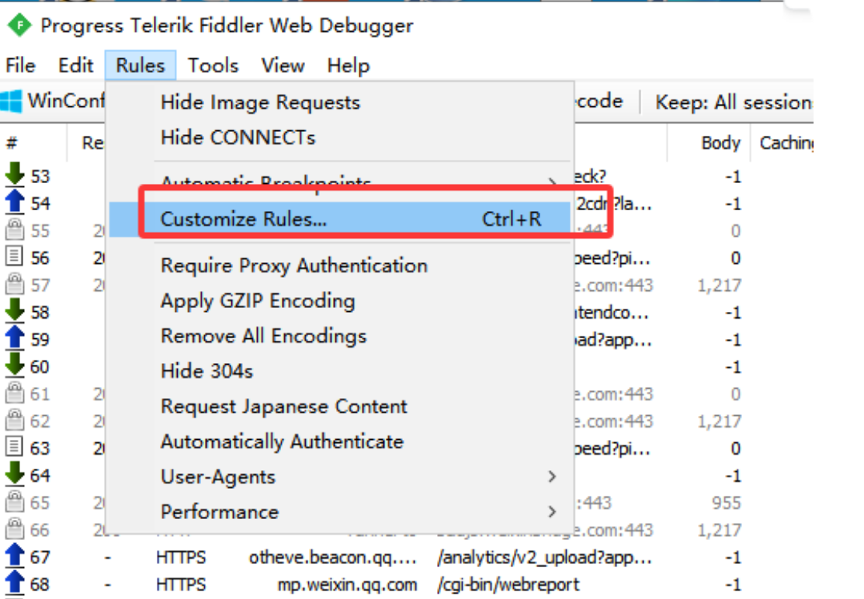Expand the User-Agents submenu
This screenshot has width=864, height=599.
pyautogui.click(x=339, y=477)
